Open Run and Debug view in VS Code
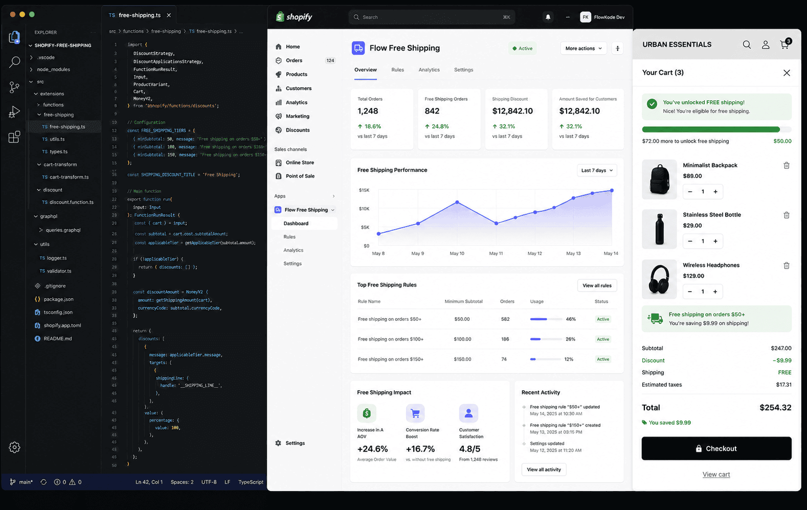The height and width of the screenshot is (510, 807). tap(14, 112)
